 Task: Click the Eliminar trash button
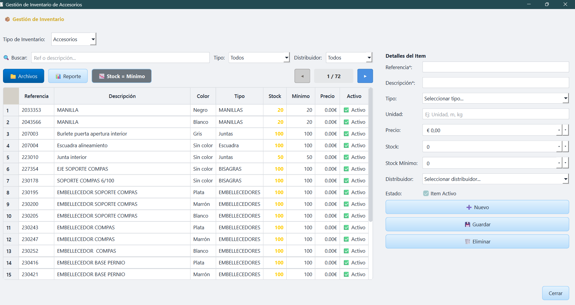pos(477,242)
